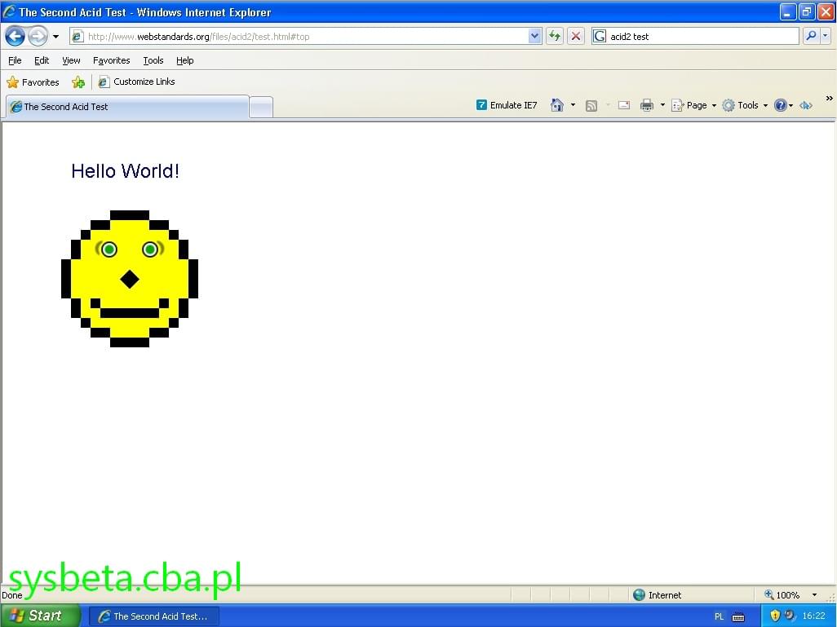Click the developer tools icon in command bar
The height and width of the screenshot is (627, 837).
[x=806, y=106]
